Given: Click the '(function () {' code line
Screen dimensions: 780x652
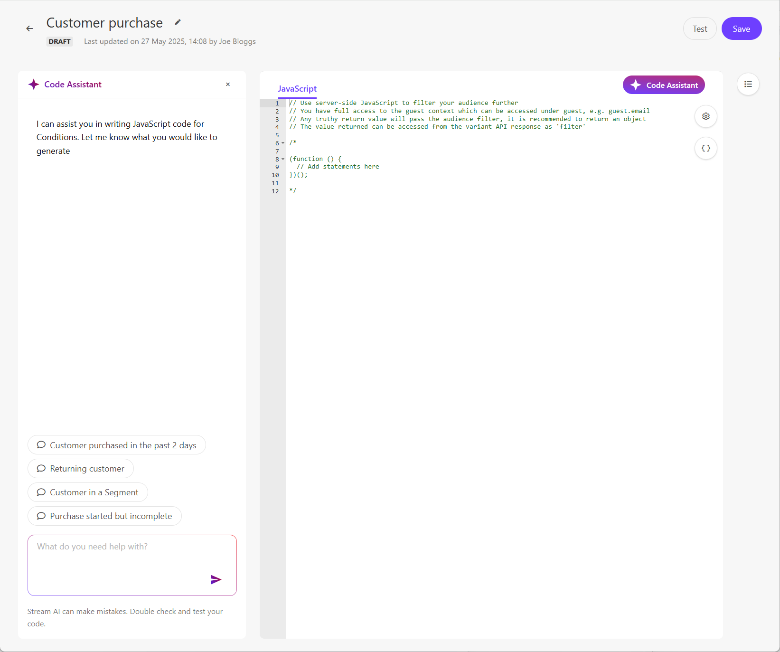Looking at the screenshot, I should point(315,159).
